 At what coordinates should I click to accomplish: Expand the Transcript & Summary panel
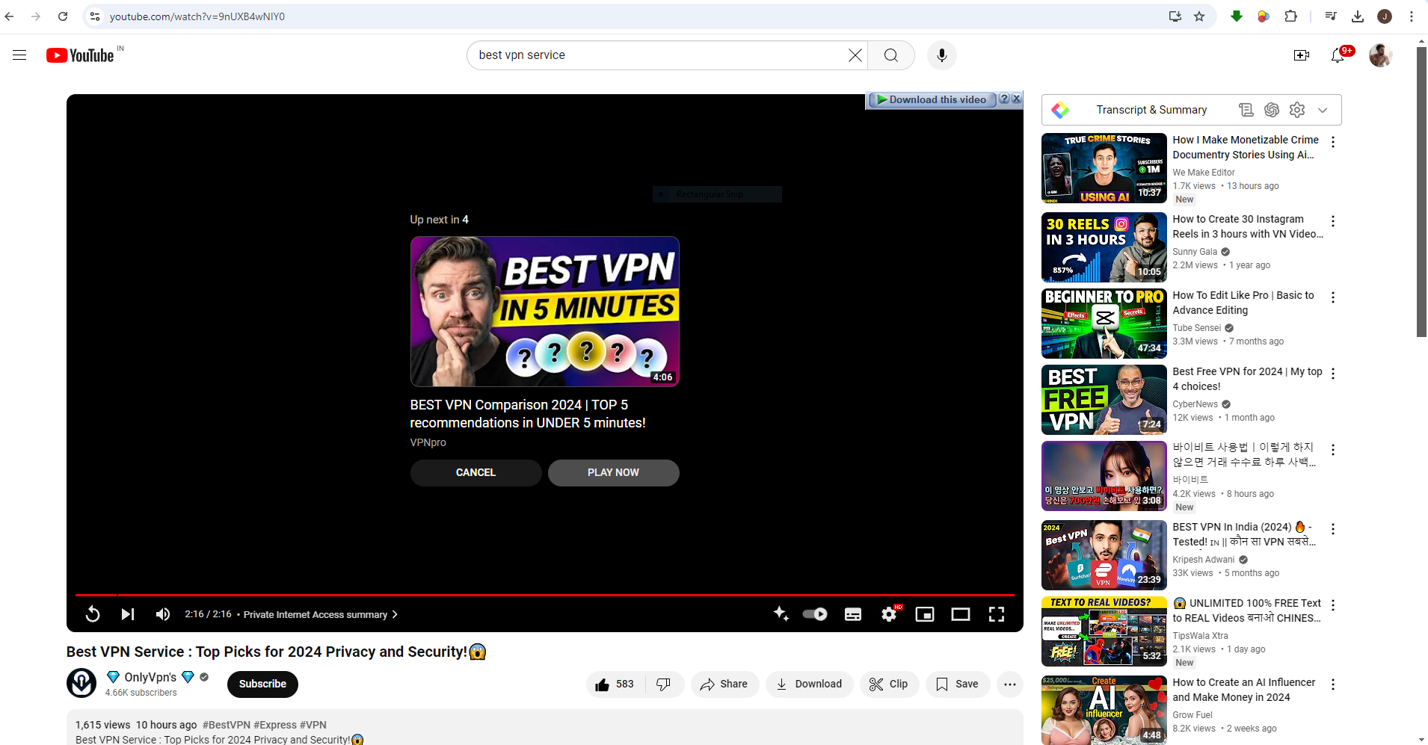(x=1323, y=110)
